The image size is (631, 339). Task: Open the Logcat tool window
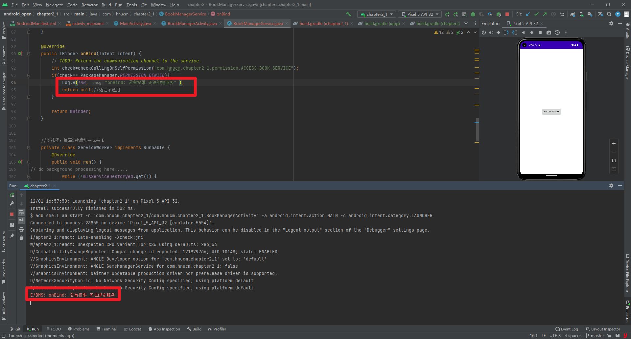point(132,329)
